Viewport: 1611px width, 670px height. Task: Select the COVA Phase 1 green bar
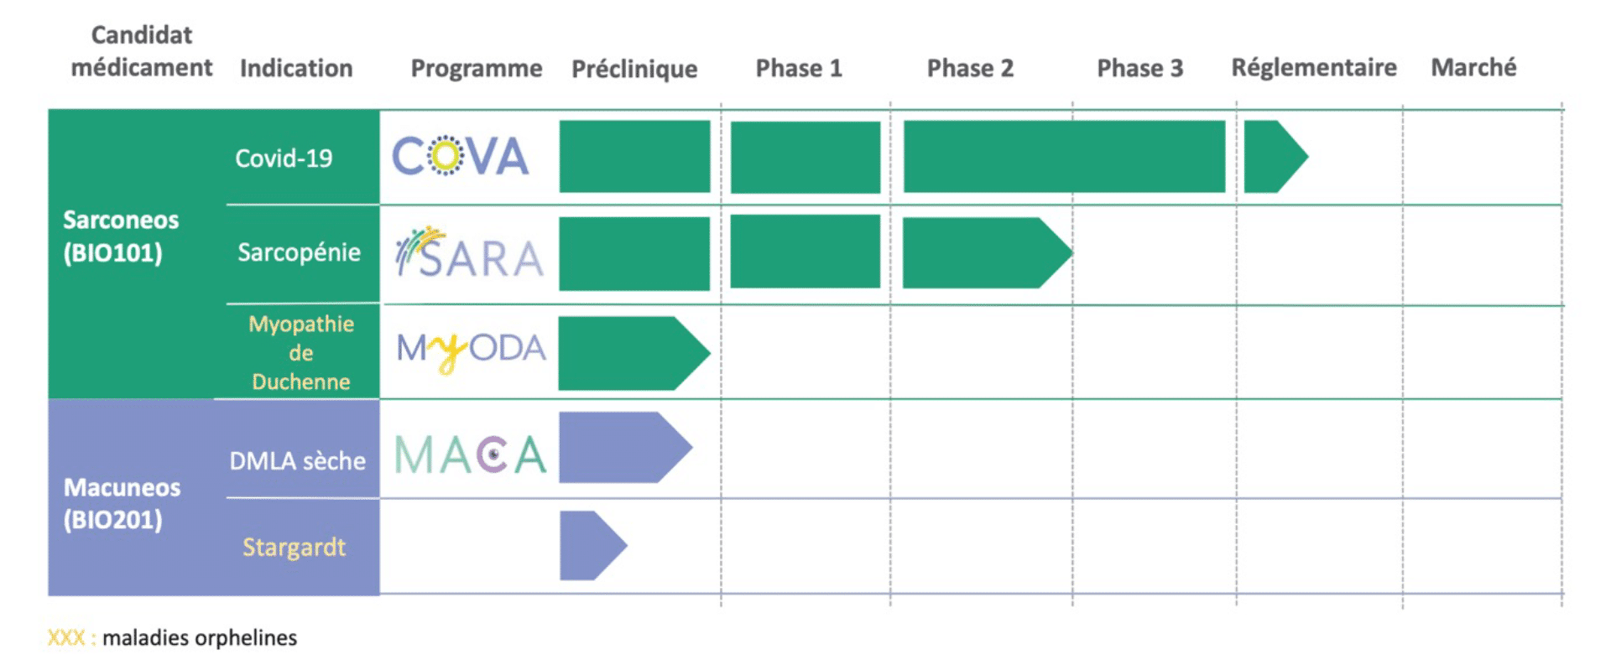805,157
